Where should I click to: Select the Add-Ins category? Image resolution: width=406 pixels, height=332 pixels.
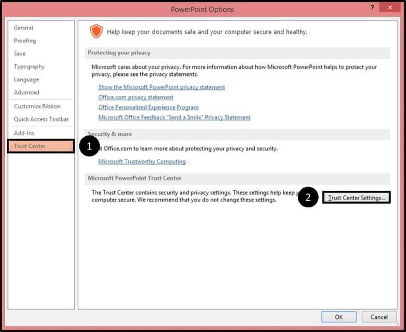pos(24,133)
